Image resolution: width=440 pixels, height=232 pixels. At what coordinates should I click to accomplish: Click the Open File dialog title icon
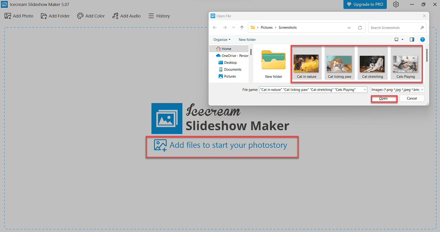point(213,16)
